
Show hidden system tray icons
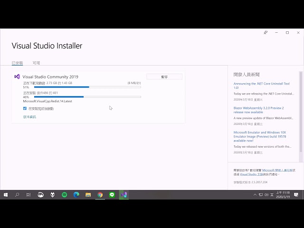(255, 195)
